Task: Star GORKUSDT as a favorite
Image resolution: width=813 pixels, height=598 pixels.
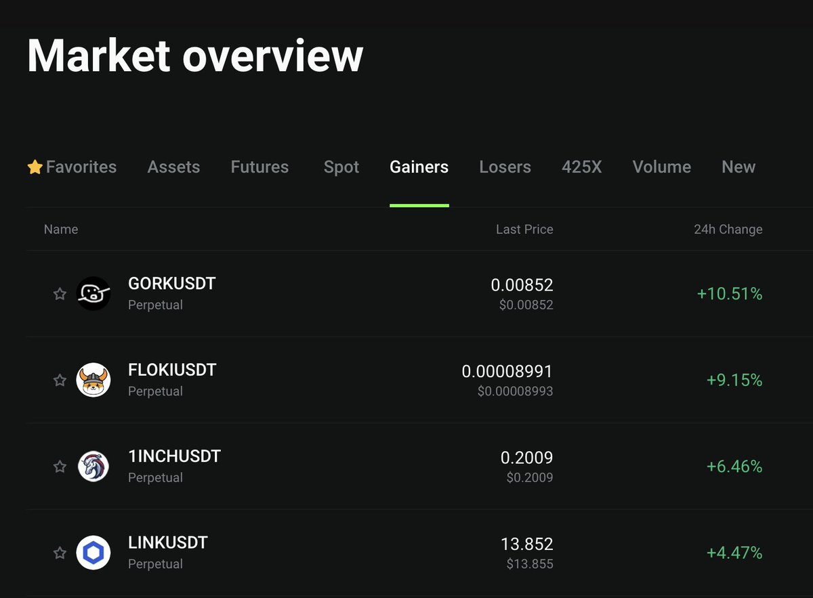Action: click(x=60, y=294)
